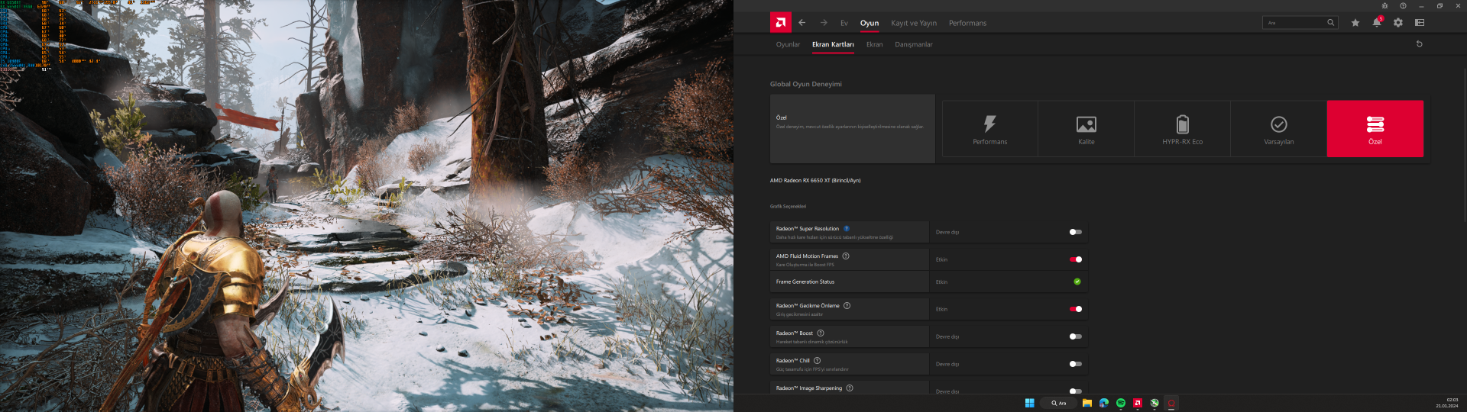Click the Global Oyun Deneyimi heading

tap(805, 84)
